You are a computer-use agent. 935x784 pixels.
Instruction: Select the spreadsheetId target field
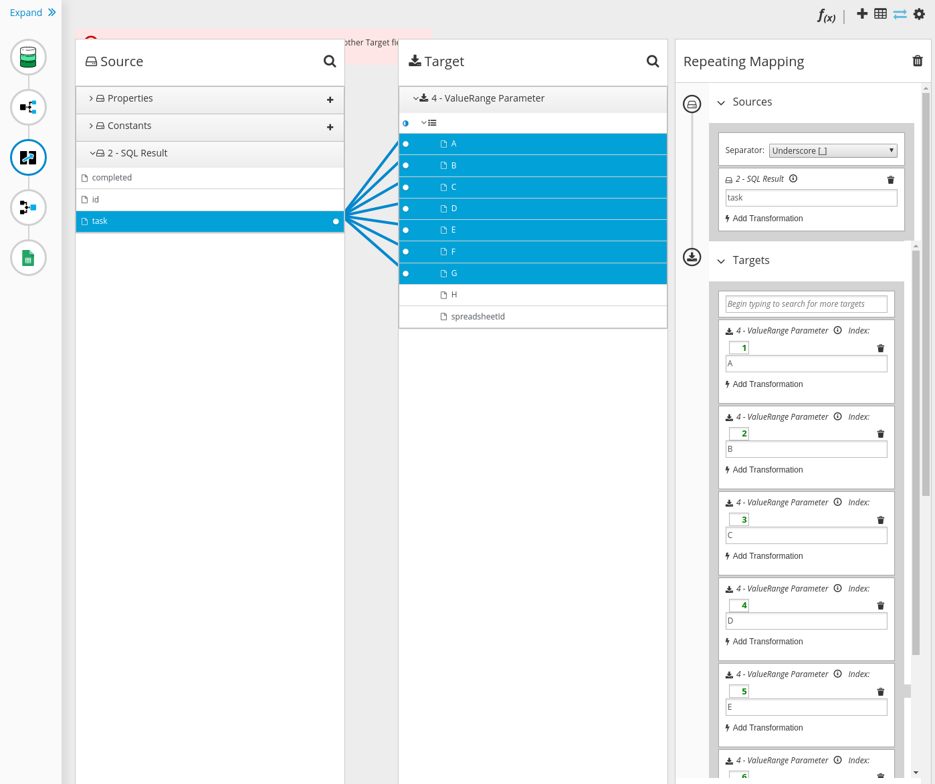click(533, 317)
